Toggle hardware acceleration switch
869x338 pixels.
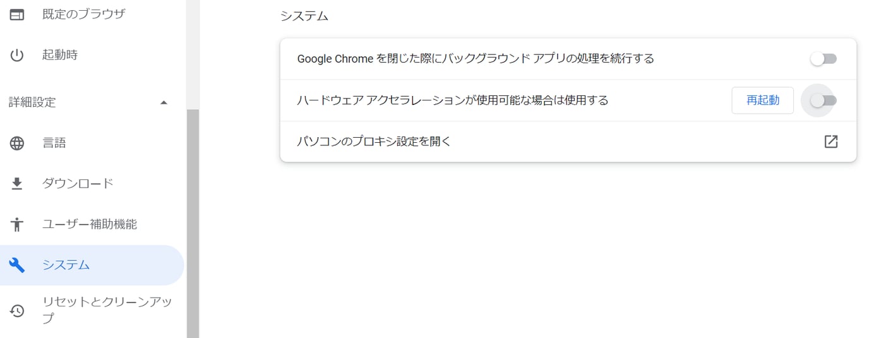(824, 100)
